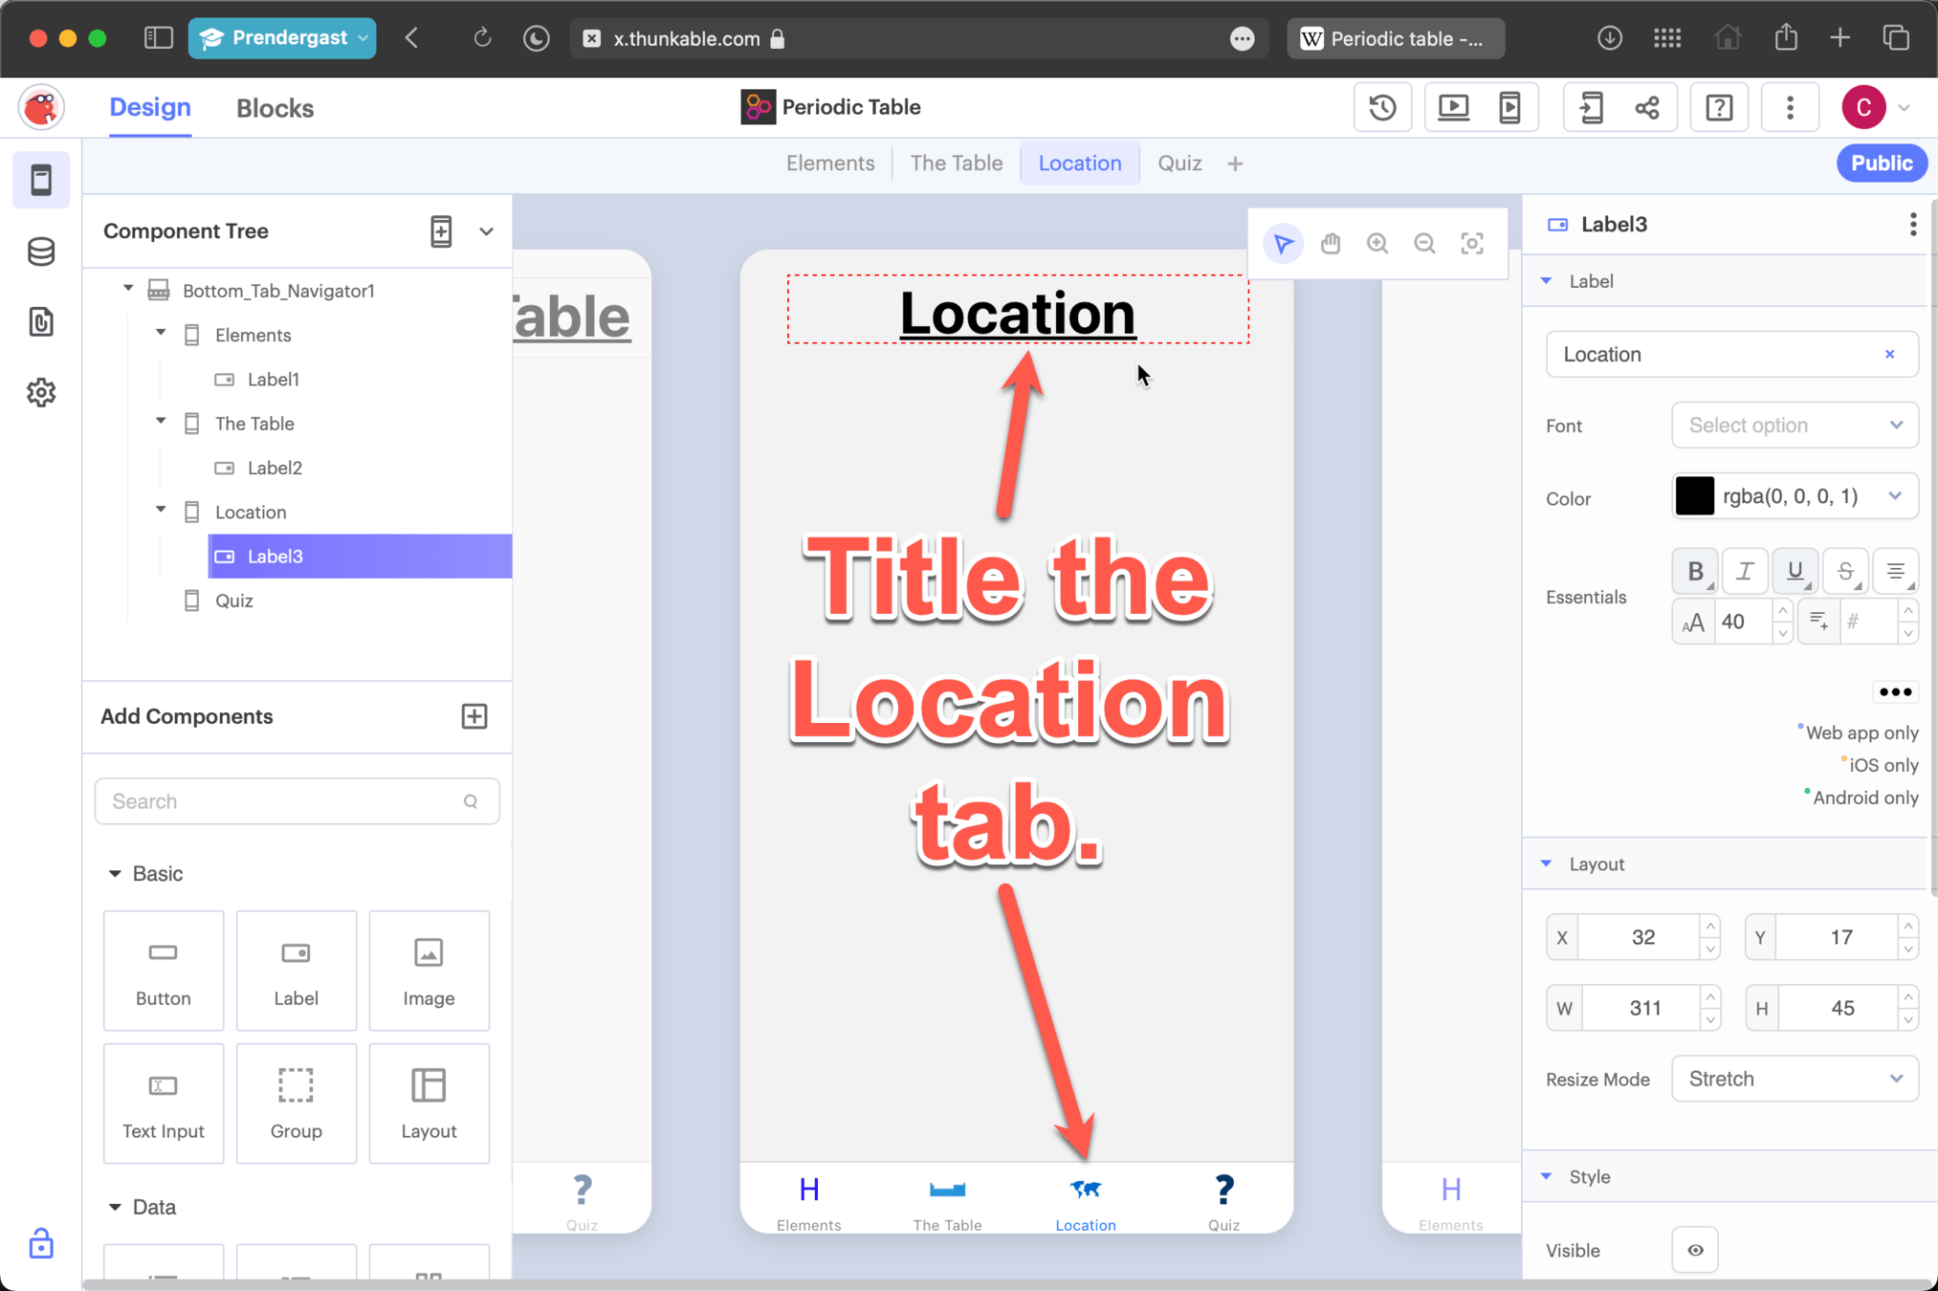Switch to the Blocks tab
Screen dimensions: 1938x1291
tap(275, 108)
